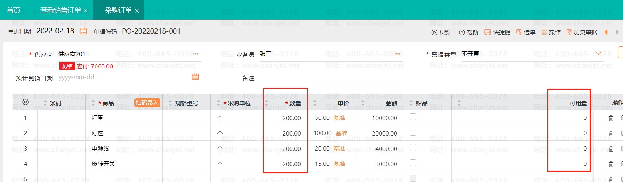
Task: Sort by 采购单位 column
Action: click(x=218, y=103)
